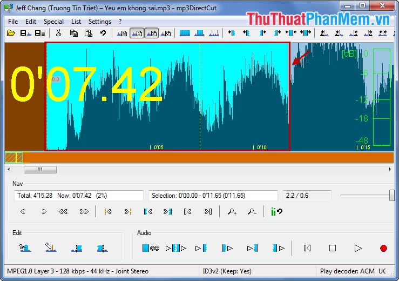Screen dimensions: 399x281
Task: Click the Undo arrow icon
Action: click(x=103, y=33)
